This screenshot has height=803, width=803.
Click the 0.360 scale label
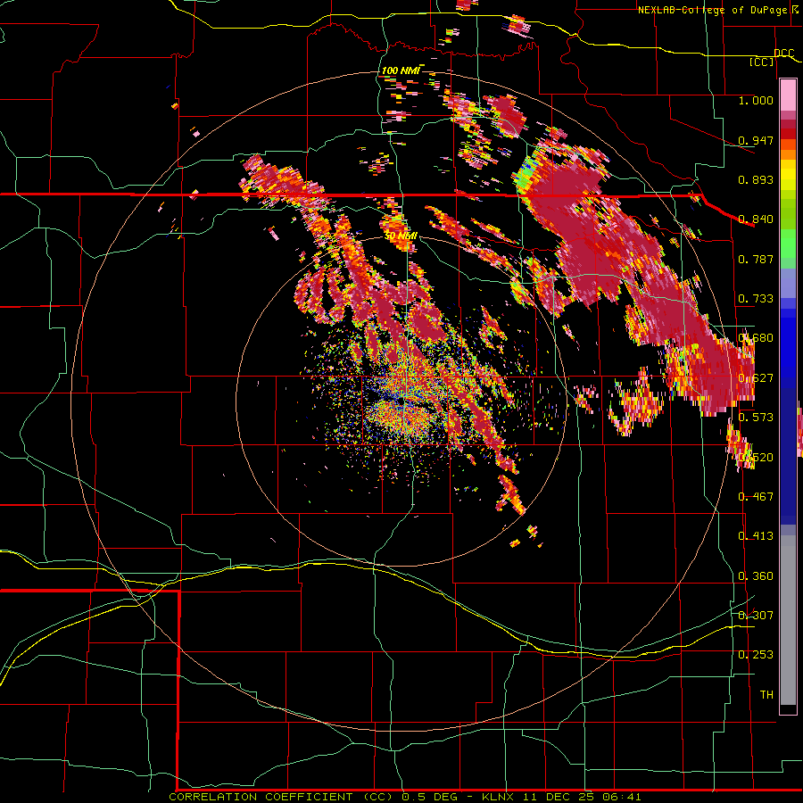coord(756,575)
